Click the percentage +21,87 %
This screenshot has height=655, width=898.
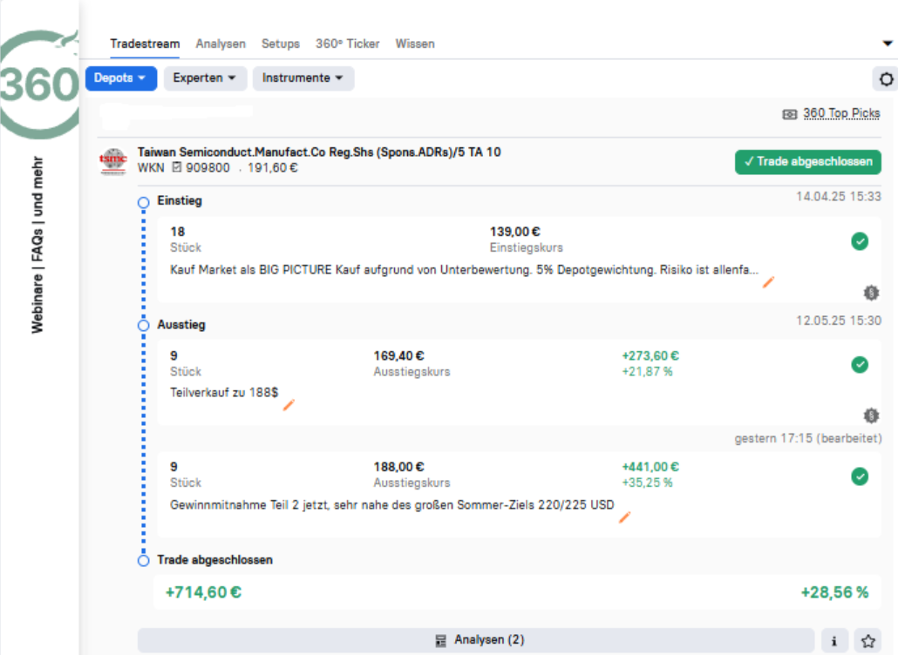click(647, 372)
